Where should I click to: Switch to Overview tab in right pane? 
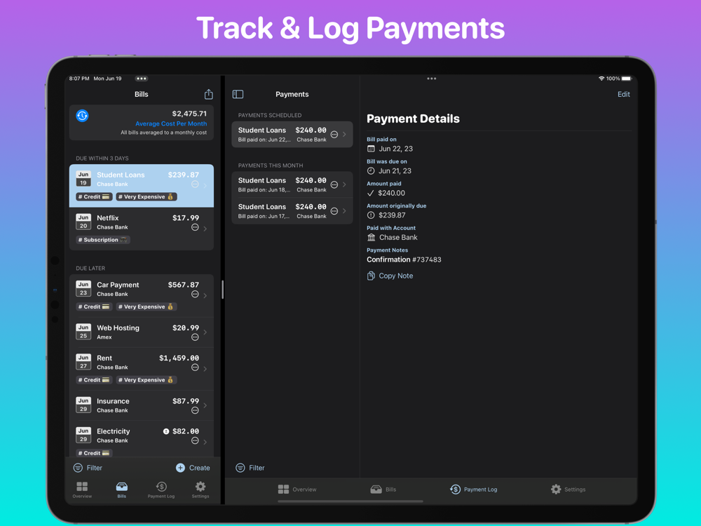click(x=297, y=490)
